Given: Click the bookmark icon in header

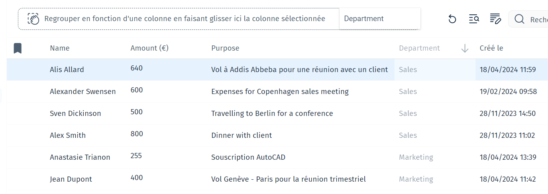Looking at the screenshot, I should click(18, 48).
